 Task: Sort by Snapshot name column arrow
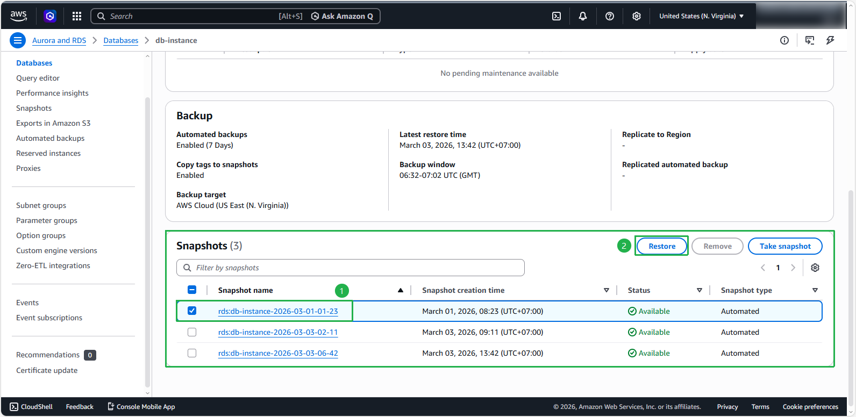[401, 290]
